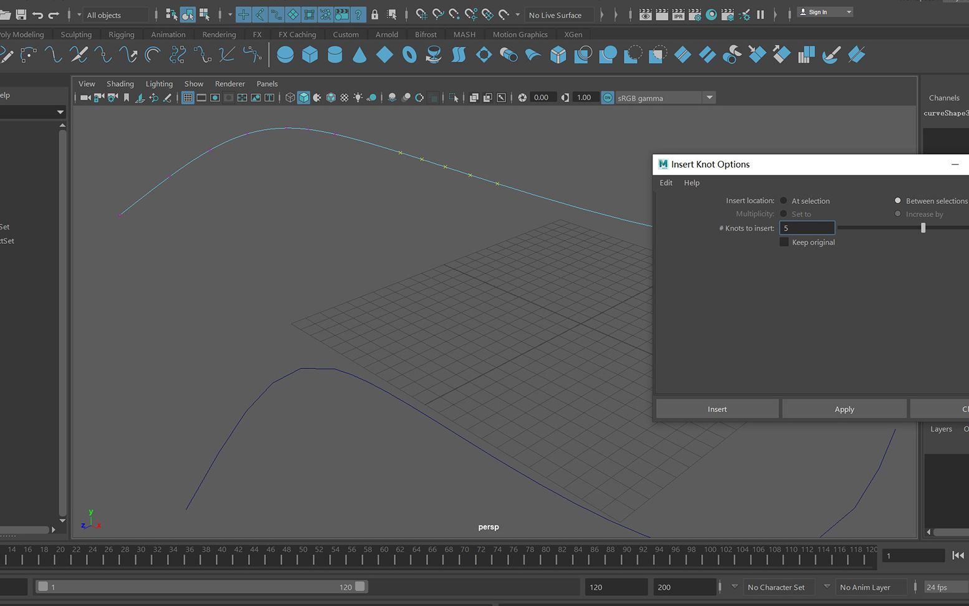Toggle the viewport grid display icon
Viewport: 969px width, 606px height.
tap(188, 98)
